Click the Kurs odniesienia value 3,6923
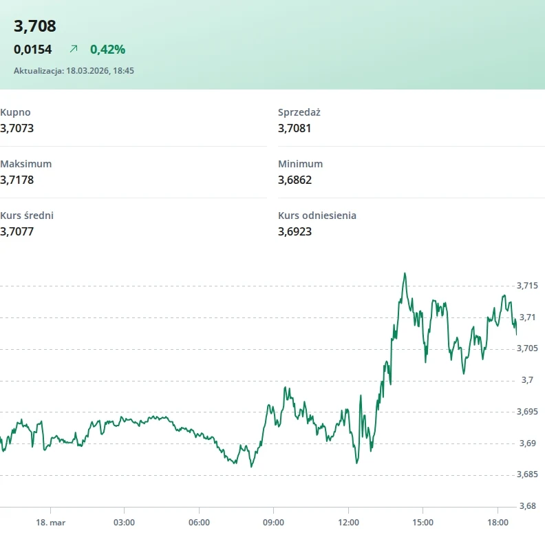This screenshot has width=545, height=544. [295, 231]
